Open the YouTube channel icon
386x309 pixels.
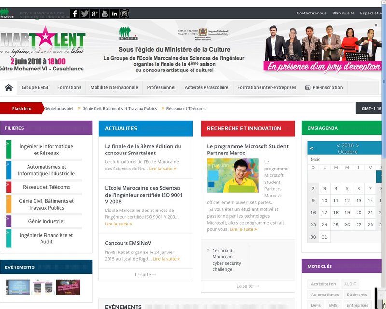(105, 14)
